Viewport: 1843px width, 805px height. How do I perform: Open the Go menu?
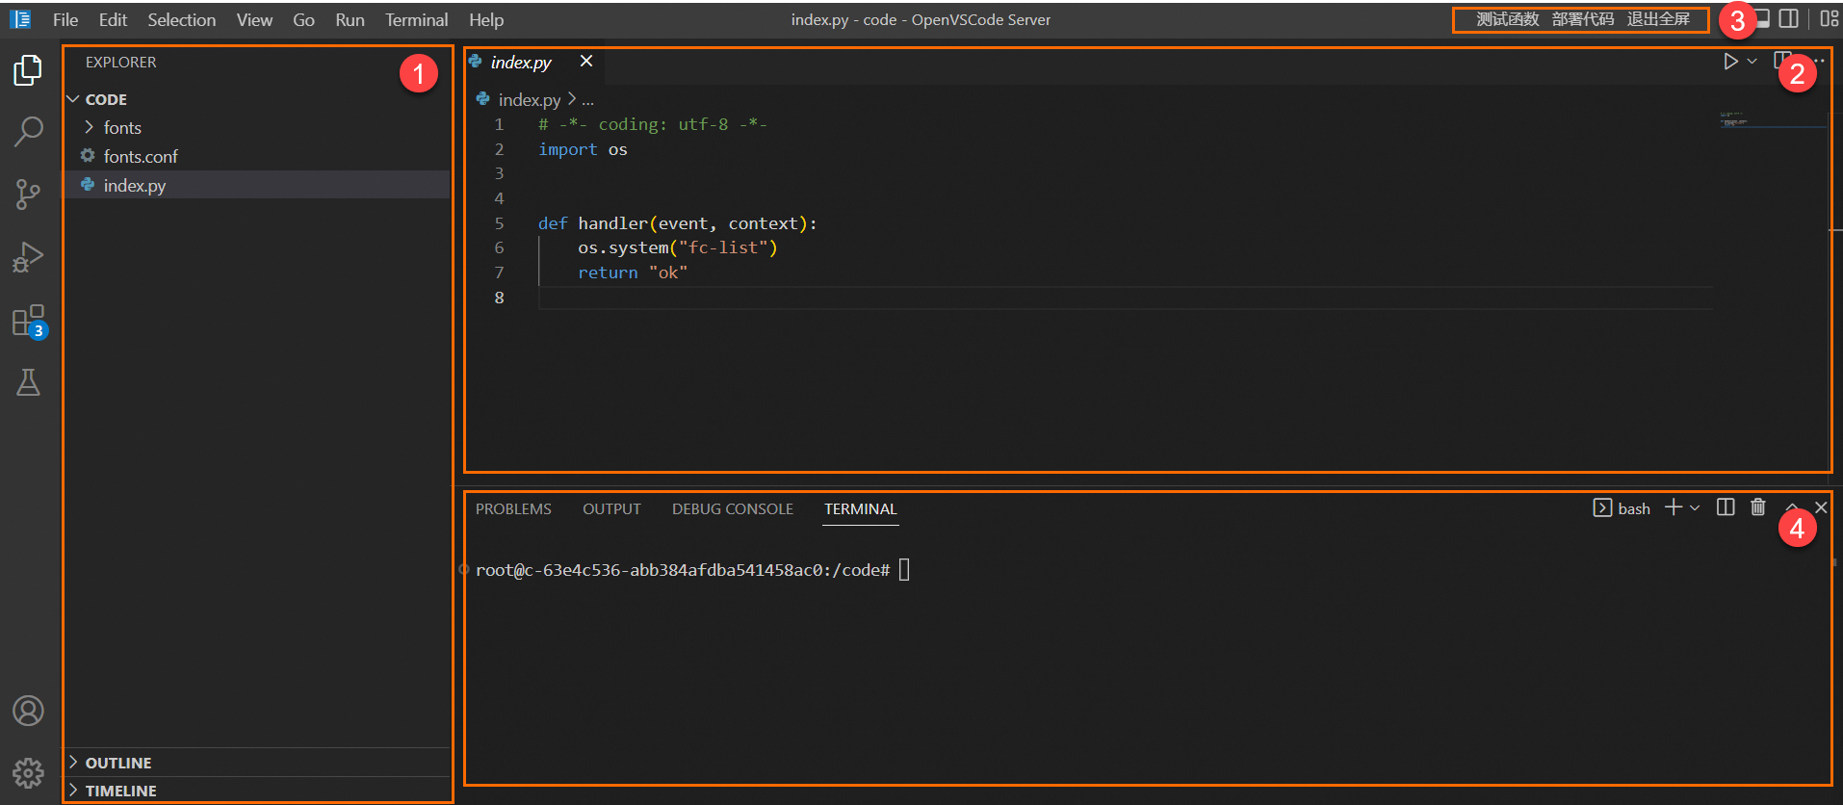click(x=303, y=19)
